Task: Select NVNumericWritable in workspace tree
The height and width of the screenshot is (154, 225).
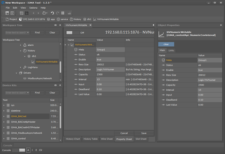Action: click(47, 62)
